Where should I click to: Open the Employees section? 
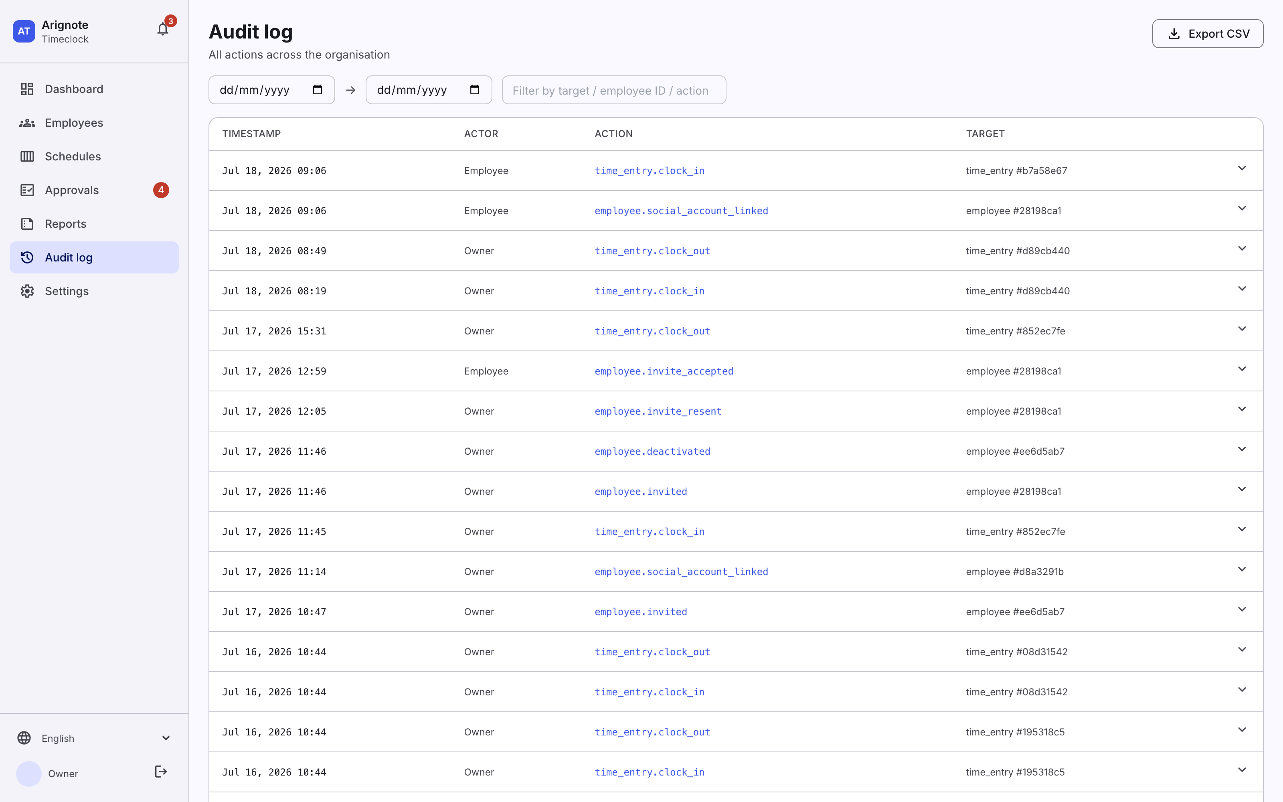tap(94, 123)
